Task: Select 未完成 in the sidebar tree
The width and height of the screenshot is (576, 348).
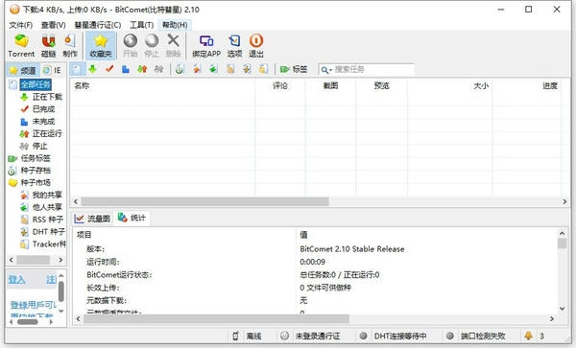Action: [44, 122]
